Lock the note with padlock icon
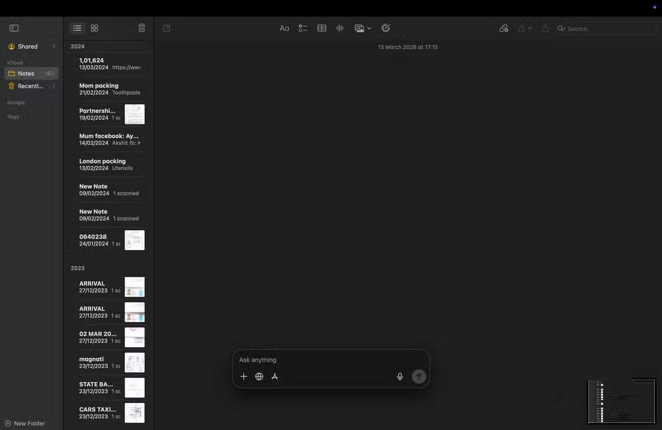Image resolution: width=662 pixels, height=430 pixels. [x=521, y=28]
